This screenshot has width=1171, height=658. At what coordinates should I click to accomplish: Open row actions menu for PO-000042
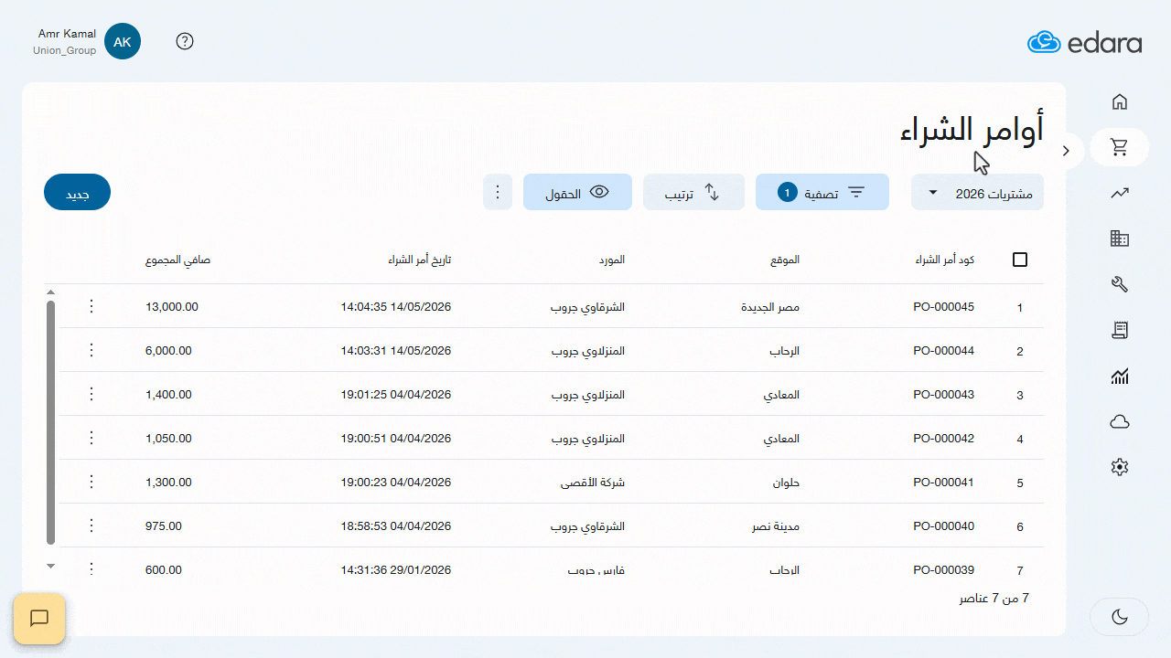coord(91,438)
